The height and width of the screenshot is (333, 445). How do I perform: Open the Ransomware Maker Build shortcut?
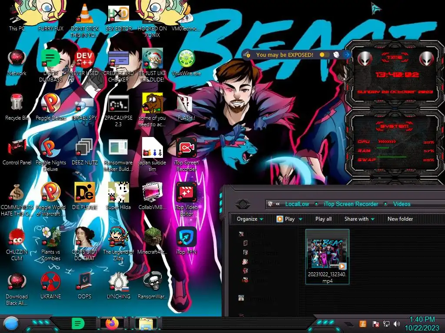pyautogui.click(x=118, y=155)
